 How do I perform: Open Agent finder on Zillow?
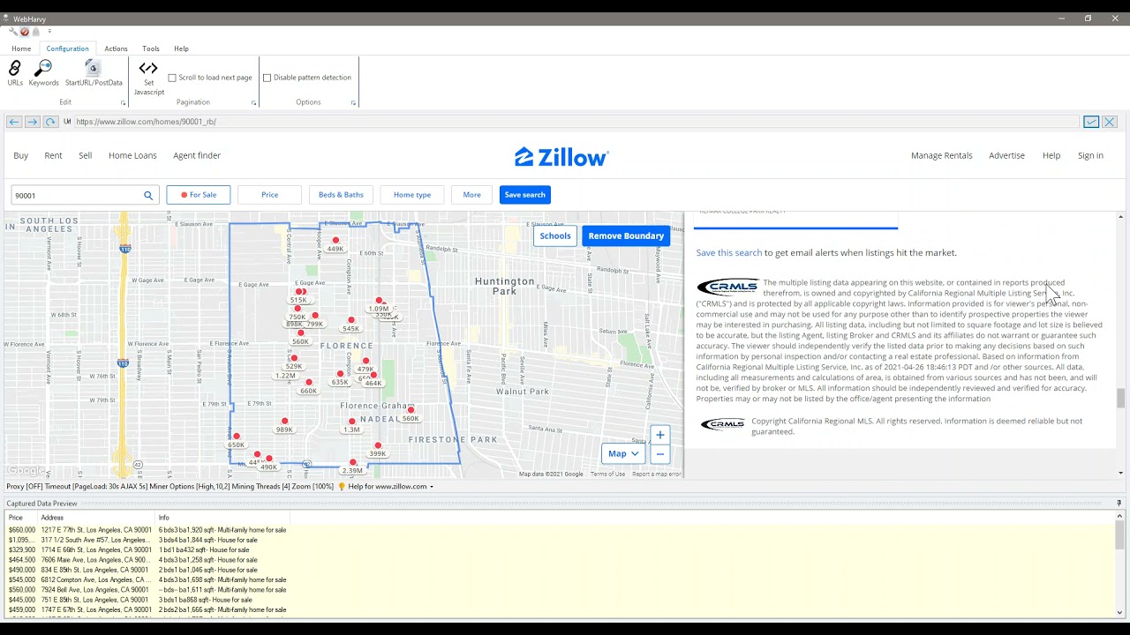coord(197,155)
